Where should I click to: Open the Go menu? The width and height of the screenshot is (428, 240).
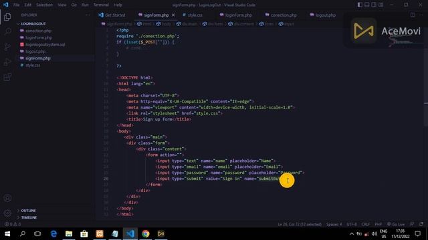(74, 5)
